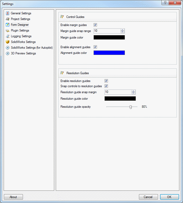Click the Form Designer icon
Image resolution: width=183 pixels, height=203 pixels.
point(8,25)
